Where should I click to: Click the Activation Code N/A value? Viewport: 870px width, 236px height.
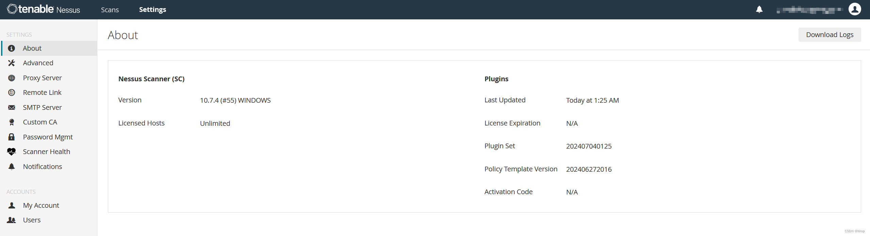coord(572,192)
